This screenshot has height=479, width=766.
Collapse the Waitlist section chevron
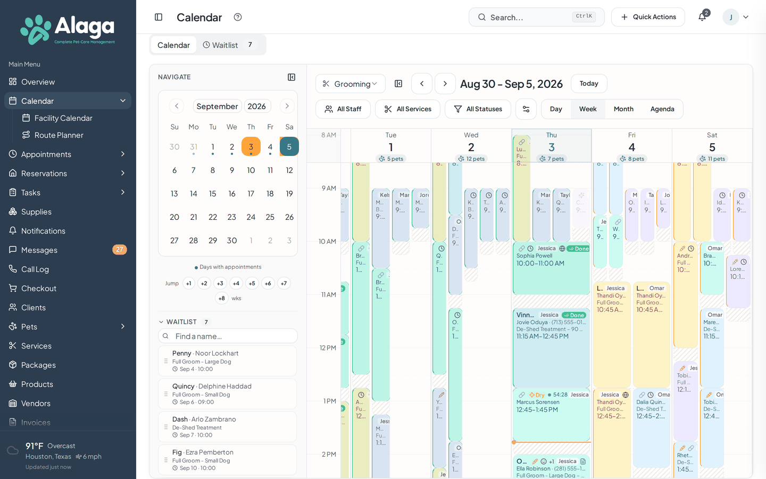coord(161,322)
